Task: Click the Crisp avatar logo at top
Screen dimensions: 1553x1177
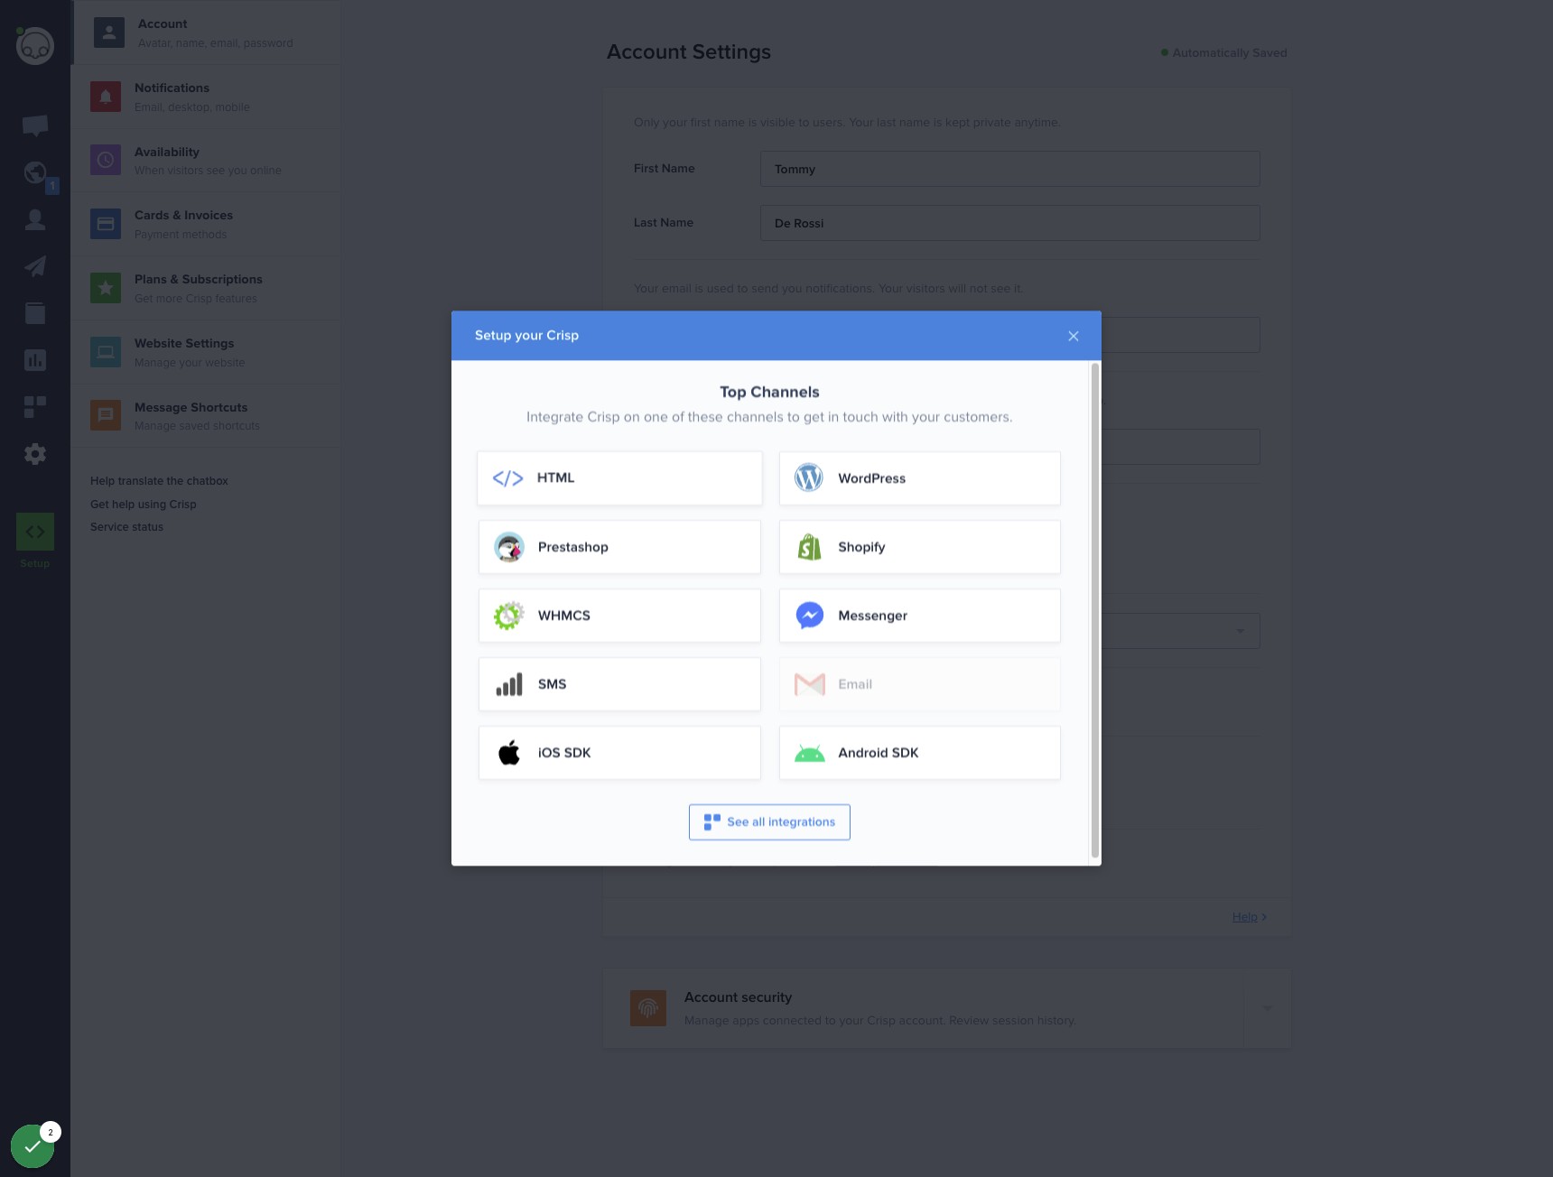Action: click(35, 46)
